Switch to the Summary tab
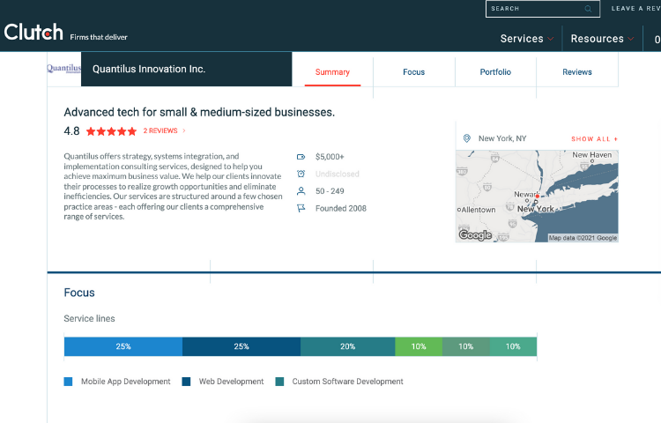This screenshot has height=423, width=661. 332,72
